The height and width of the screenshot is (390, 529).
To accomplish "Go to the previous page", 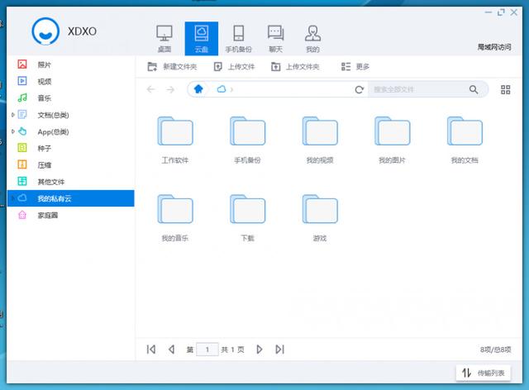I will click(171, 350).
